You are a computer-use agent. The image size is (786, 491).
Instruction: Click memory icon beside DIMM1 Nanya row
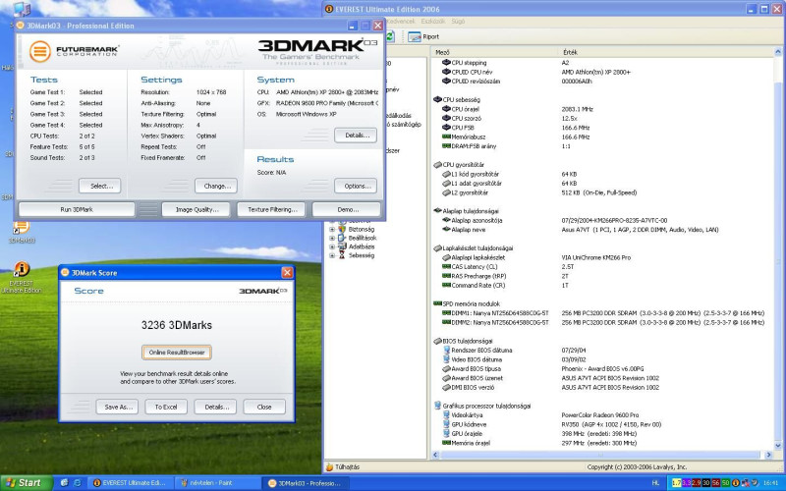coord(446,312)
